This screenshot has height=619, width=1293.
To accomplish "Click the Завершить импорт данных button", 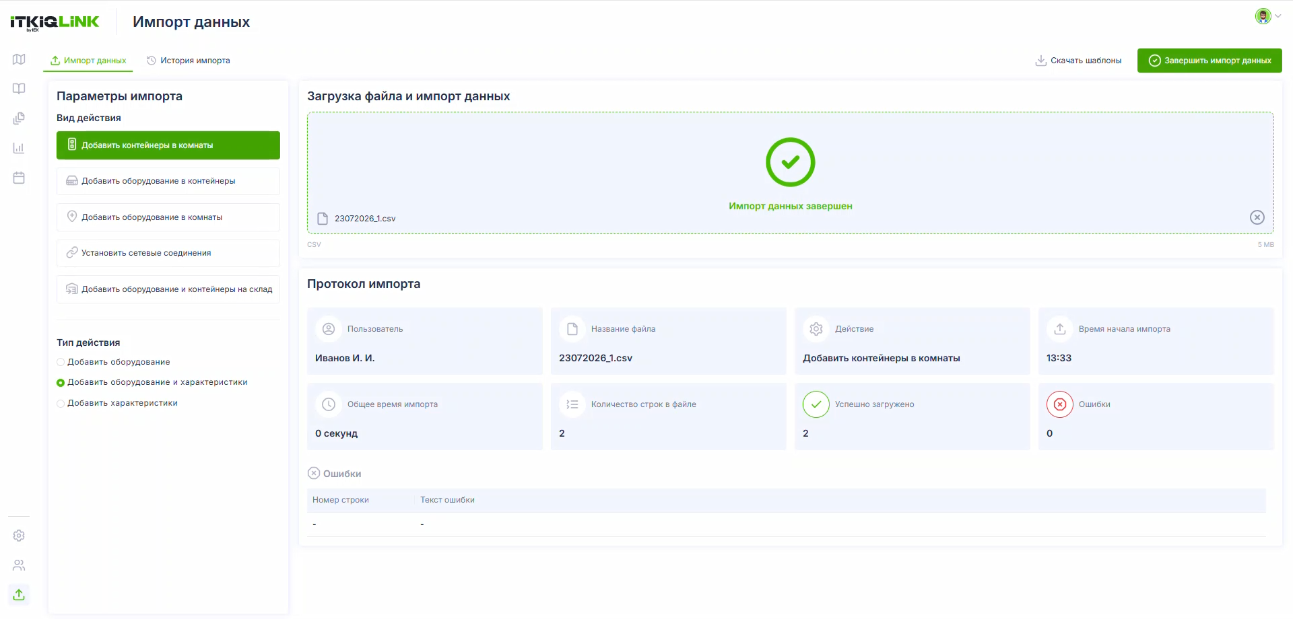I will coord(1209,61).
